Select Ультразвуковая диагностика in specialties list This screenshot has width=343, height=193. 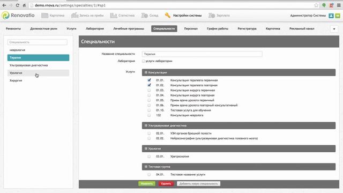(x=38, y=65)
